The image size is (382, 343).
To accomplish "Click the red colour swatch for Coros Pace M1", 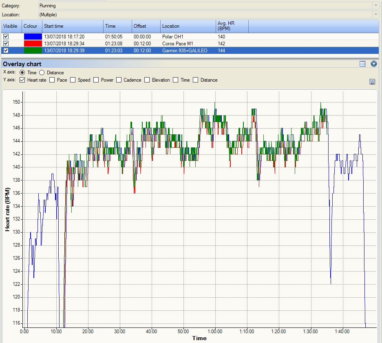I will [x=33, y=43].
